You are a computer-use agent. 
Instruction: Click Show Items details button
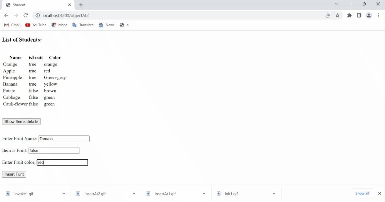click(21, 122)
